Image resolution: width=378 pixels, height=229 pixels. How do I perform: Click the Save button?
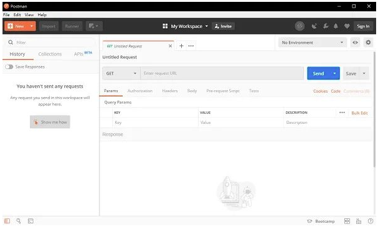point(351,73)
